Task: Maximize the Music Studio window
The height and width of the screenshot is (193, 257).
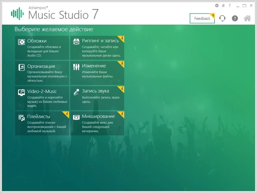Action: [x=244, y=6]
